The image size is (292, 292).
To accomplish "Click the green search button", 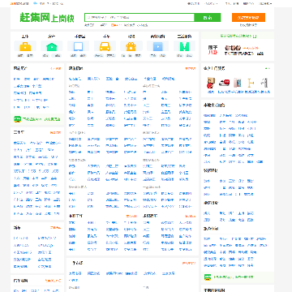I will (208, 18).
